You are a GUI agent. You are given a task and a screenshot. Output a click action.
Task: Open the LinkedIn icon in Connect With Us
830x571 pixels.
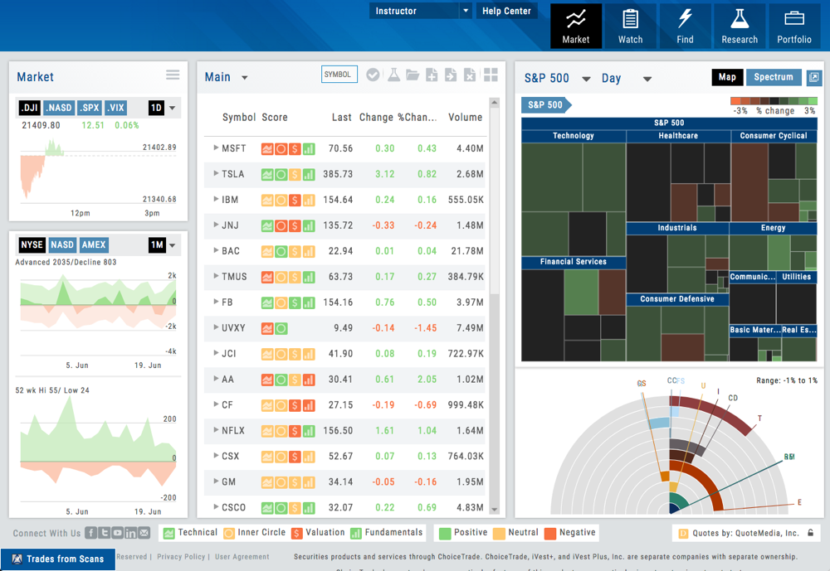click(x=131, y=532)
